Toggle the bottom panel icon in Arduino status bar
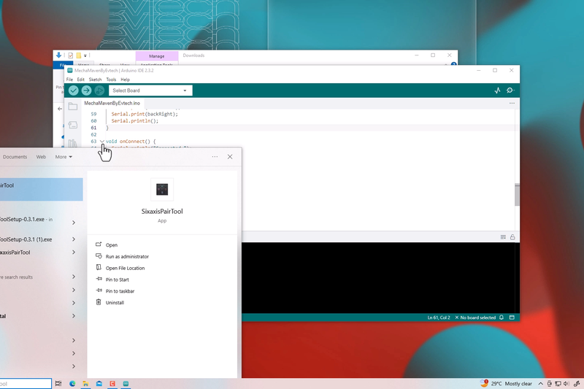The image size is (584, 389). (x=512, y=317)
